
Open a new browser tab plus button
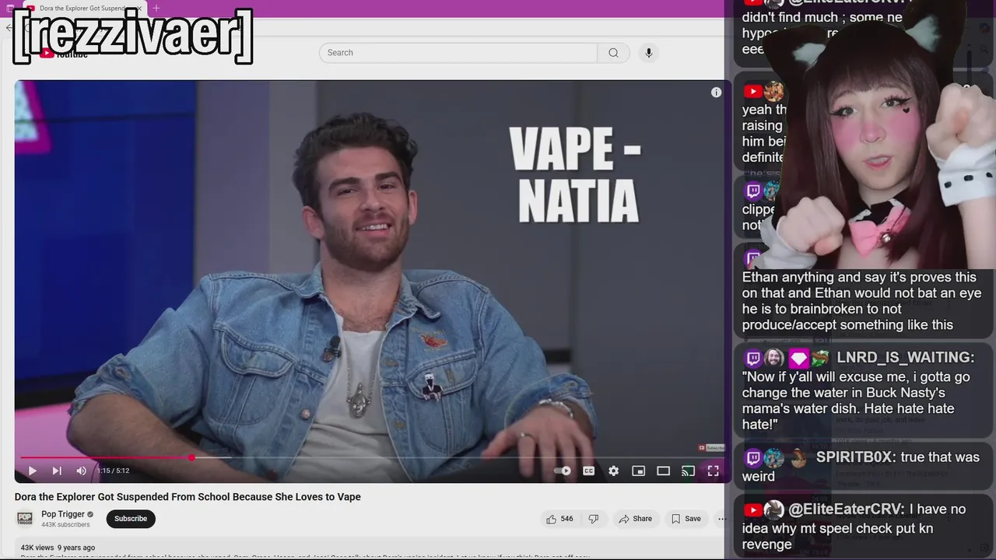(156, 9)
